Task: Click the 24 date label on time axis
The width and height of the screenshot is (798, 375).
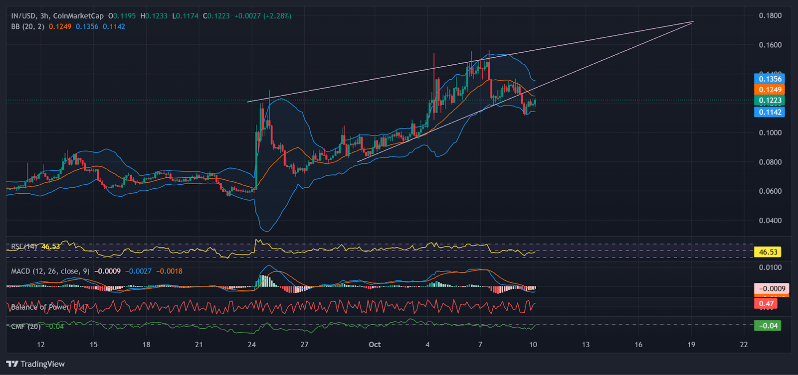Action: pos(252,345)
